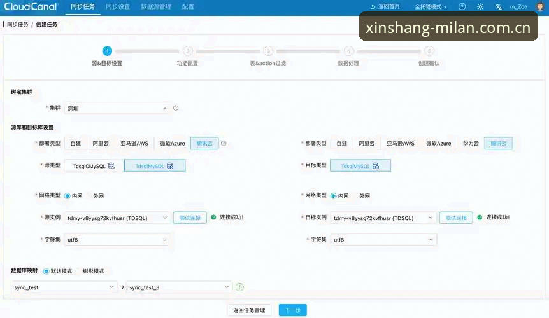The height and width of the screenshot is (318, 549).
Task: Open the source instance dropdown
Action: coord(117,218)
